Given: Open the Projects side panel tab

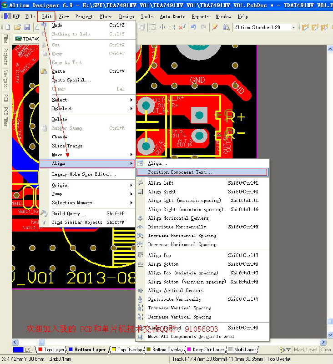Looking at the screenshot, I should tap(5, 56).
